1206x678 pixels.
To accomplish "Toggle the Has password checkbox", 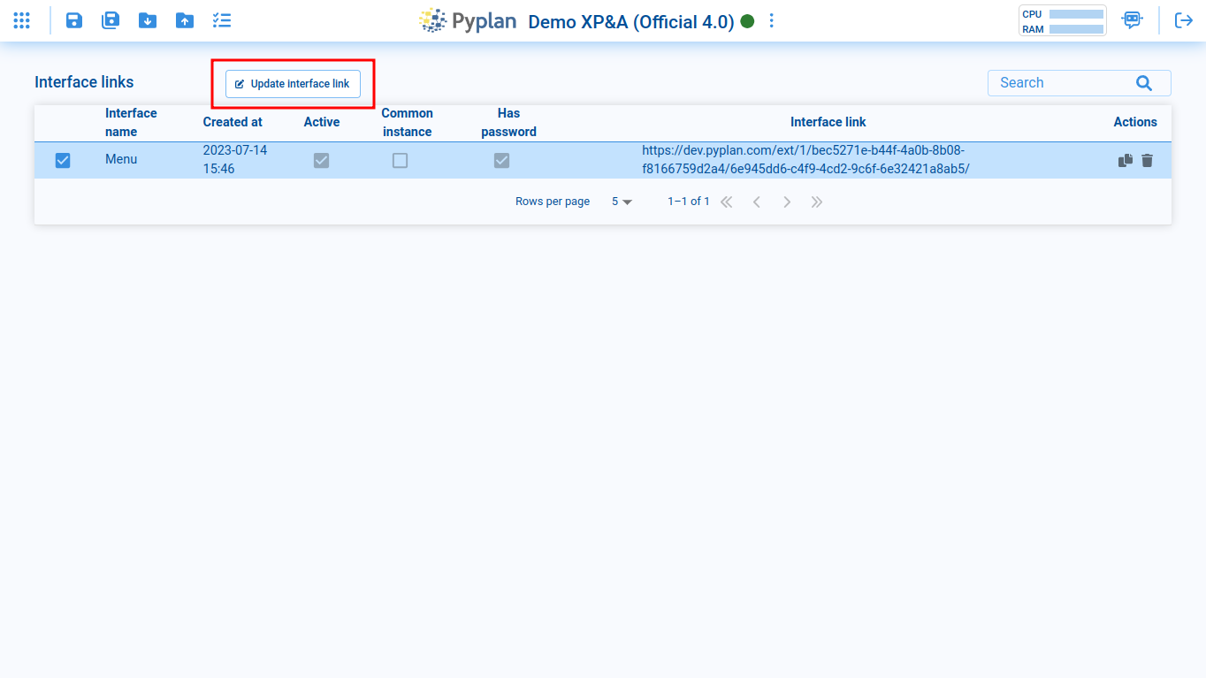I will (501, 160).
